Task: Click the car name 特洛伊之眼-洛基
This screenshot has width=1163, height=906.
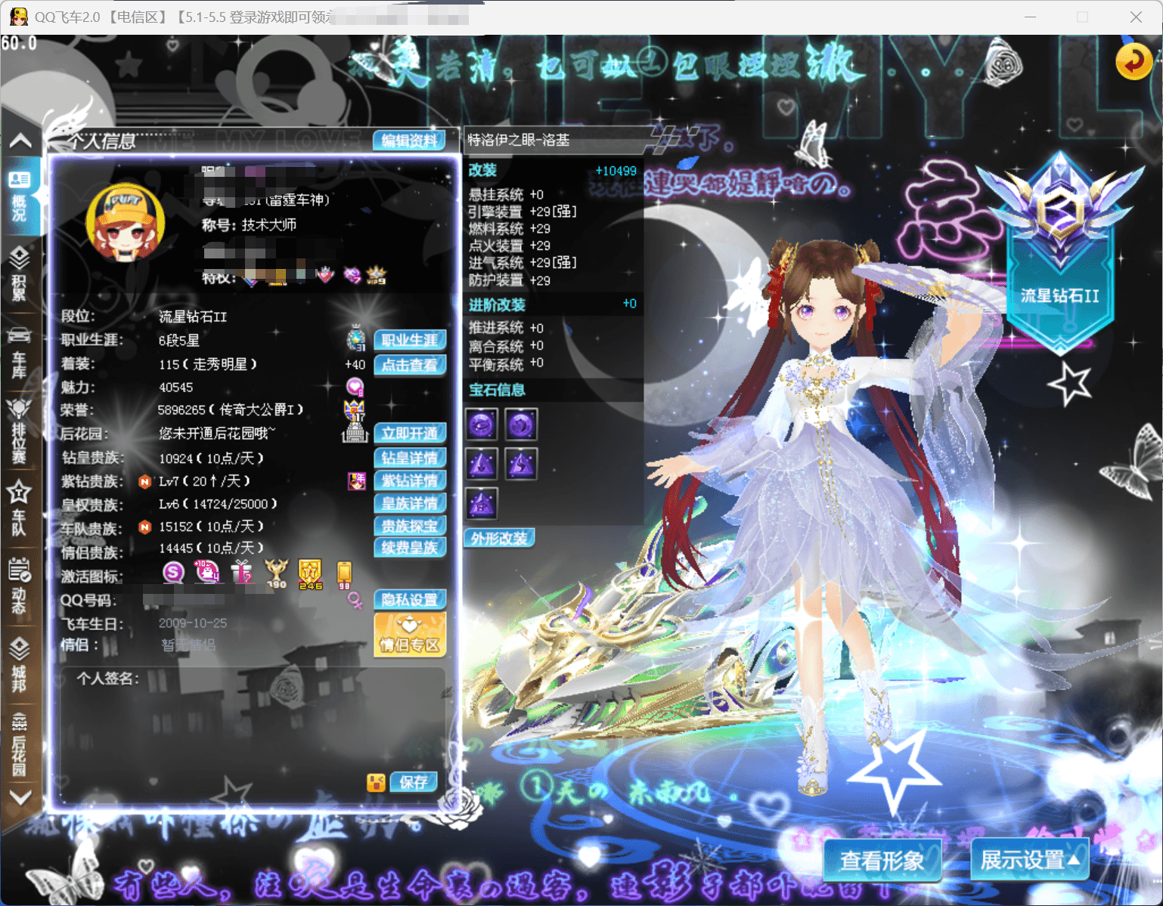Action: pyautogui.click(x=519, y=140)
